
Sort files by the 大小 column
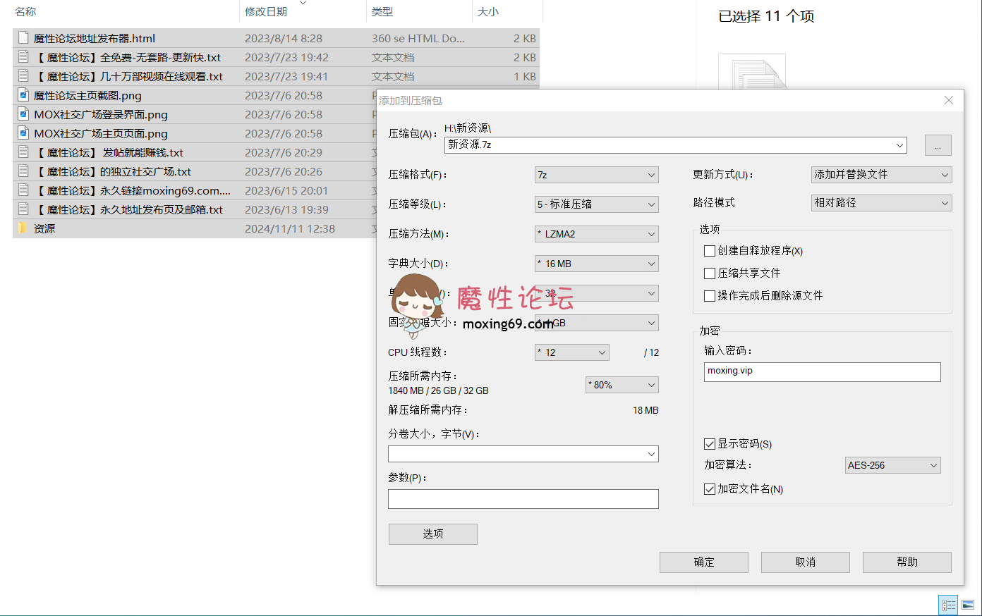pos(488,11)
